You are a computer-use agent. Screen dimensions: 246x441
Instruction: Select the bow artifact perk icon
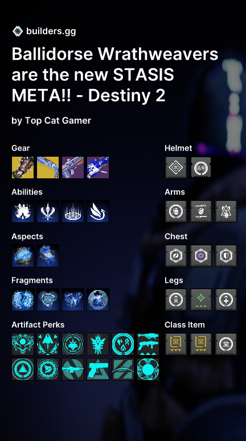point(123,369)
